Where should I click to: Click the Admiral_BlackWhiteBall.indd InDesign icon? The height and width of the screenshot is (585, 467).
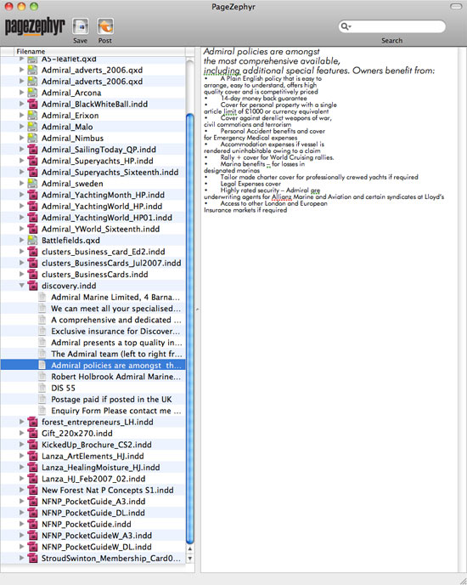[33, 104]
